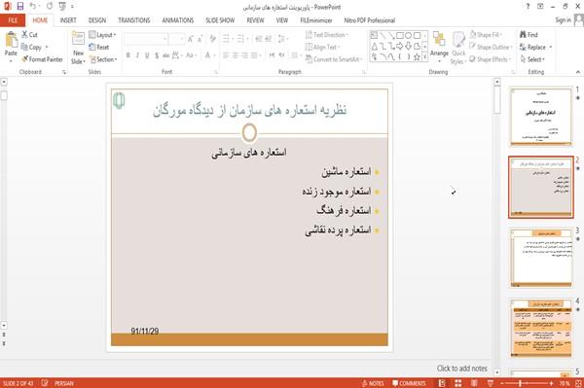Copy the selected content
Screen dimensions: 584x388
click(x=31, y=48)
